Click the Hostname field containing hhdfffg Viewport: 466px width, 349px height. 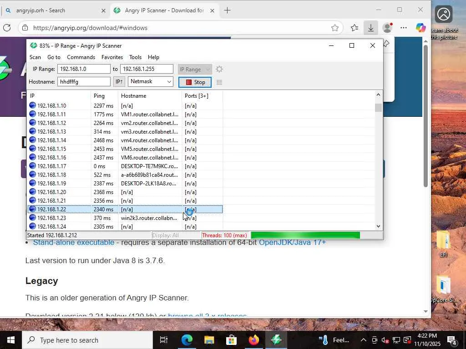pos(84,82)
